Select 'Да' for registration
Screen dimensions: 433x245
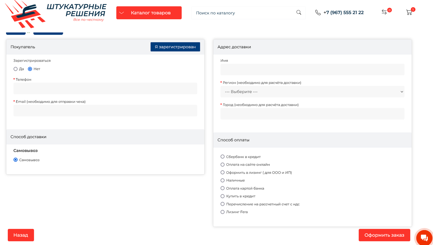[x=16, y=69]
